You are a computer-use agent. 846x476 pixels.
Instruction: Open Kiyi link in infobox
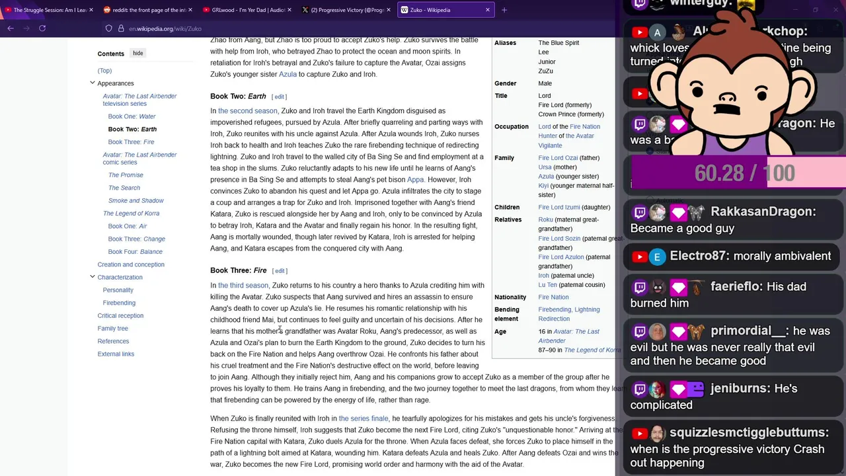click(543, 186)
